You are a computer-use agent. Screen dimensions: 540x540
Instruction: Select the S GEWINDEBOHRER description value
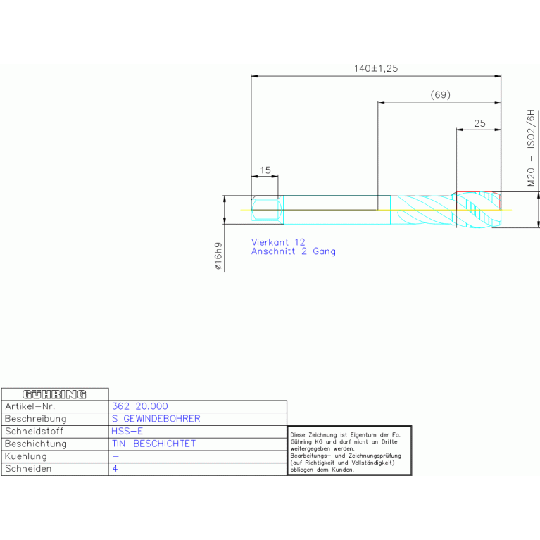click(156, 419)
